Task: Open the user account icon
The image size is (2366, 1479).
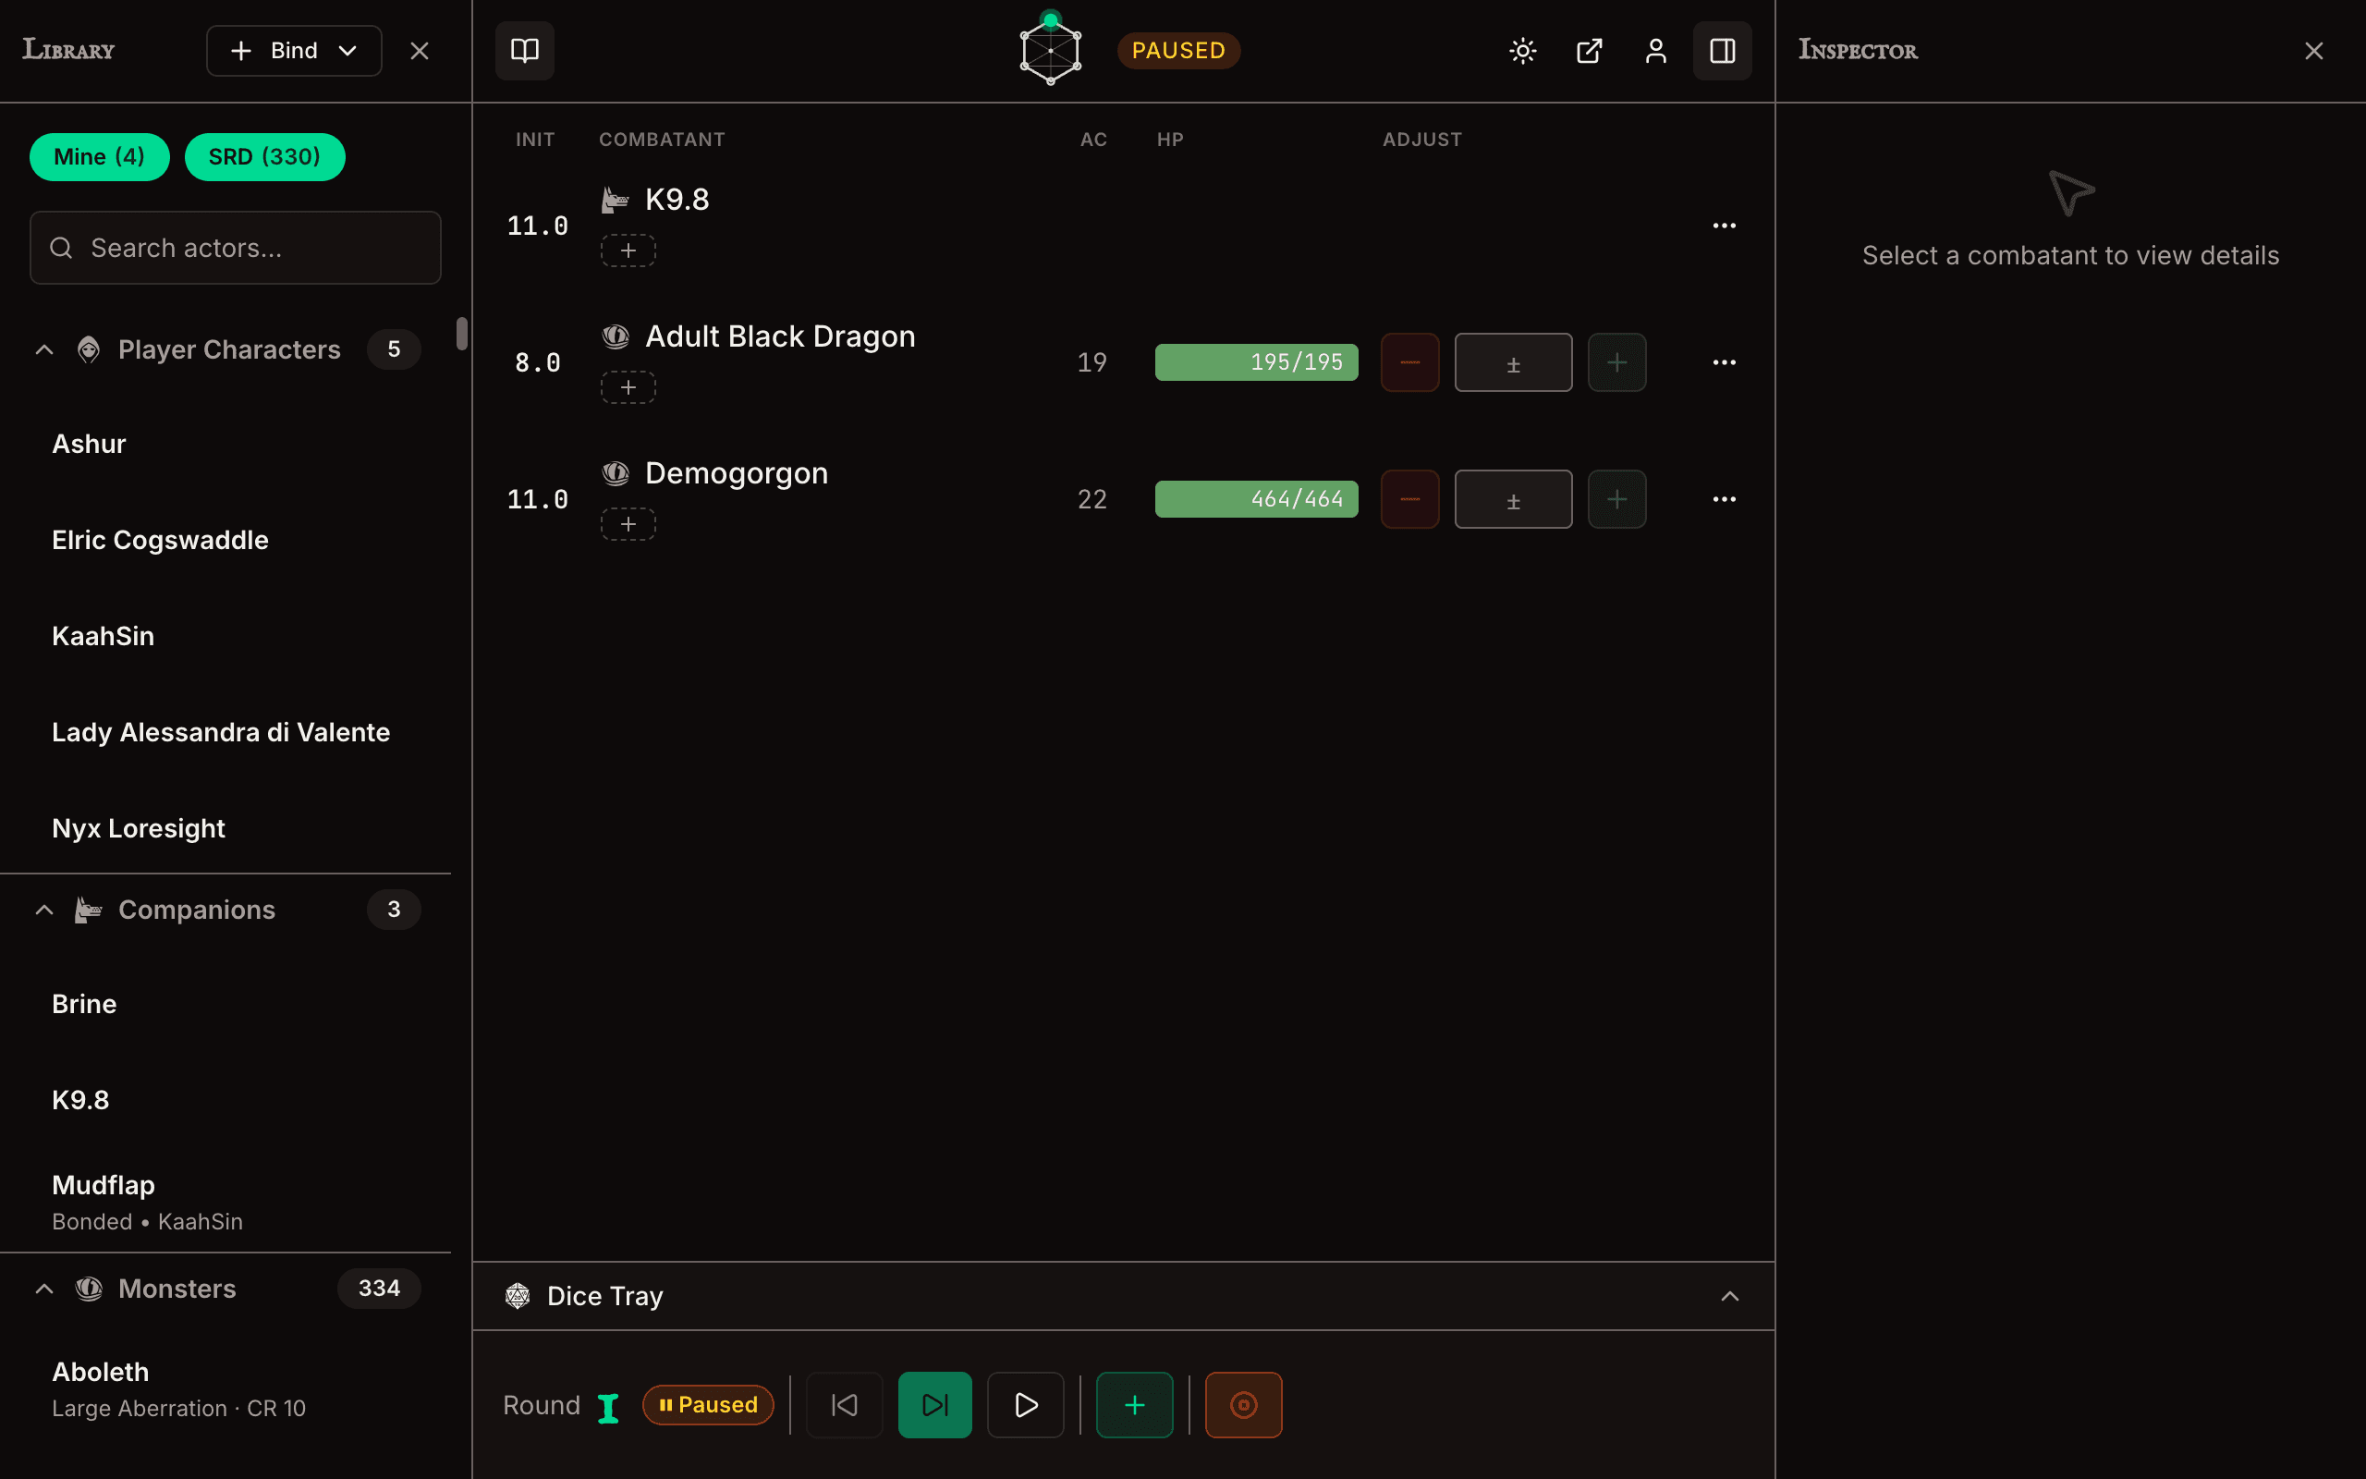Action: point(1655,50)
